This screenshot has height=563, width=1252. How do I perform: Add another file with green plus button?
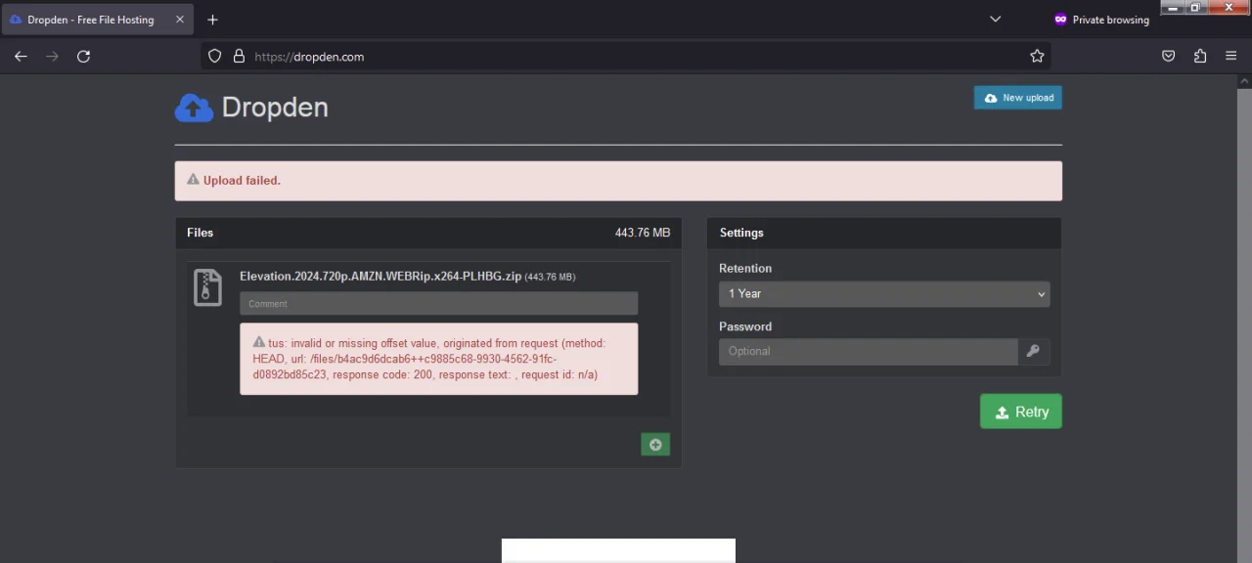(655, 445)
